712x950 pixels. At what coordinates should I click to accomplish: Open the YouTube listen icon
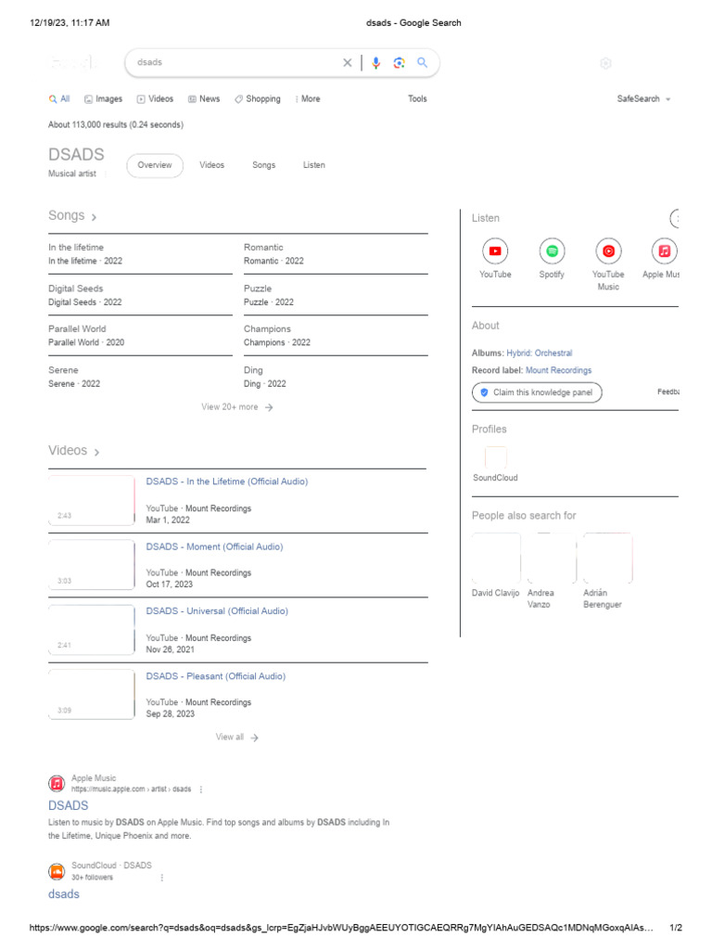tap(495, 251)
